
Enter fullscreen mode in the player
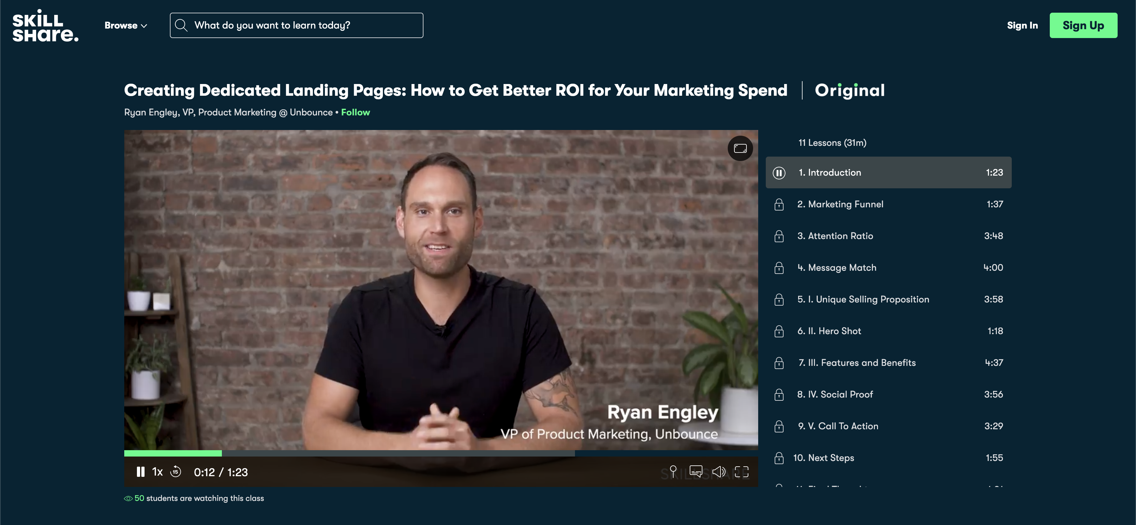(741, 472)
